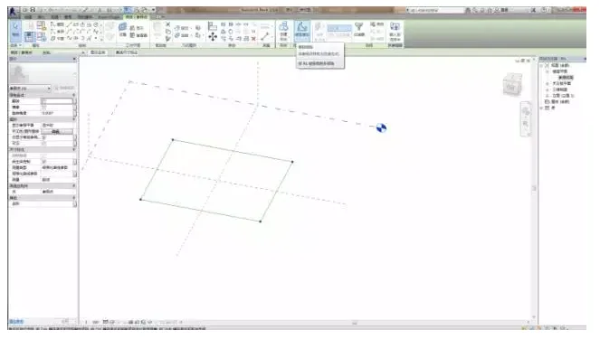Click the drawing area vertical scrollbar

point(534,188)
